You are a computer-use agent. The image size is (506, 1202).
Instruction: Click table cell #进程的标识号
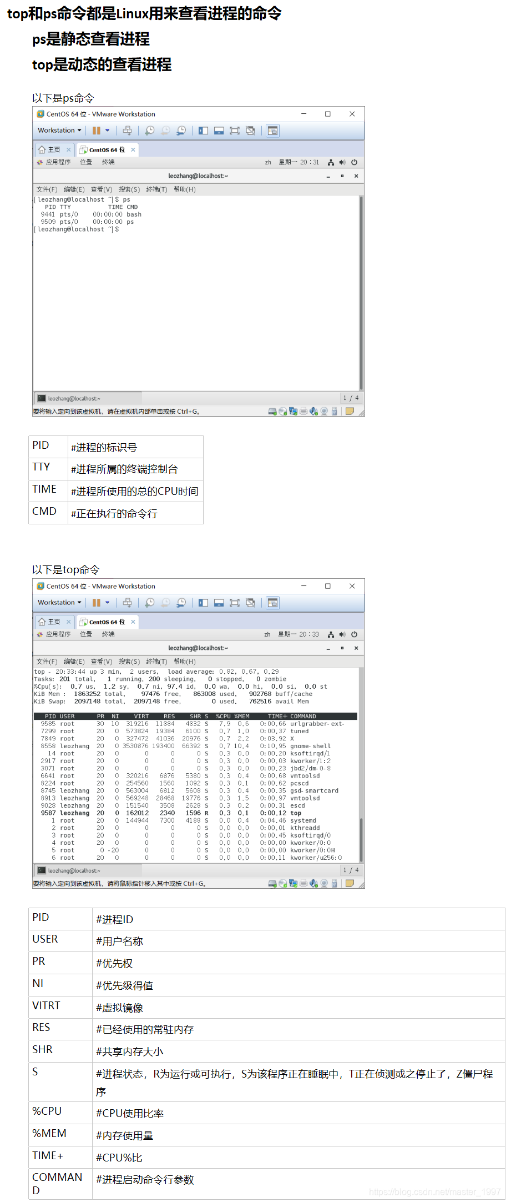pyautogui.click(x=135, y=447)
